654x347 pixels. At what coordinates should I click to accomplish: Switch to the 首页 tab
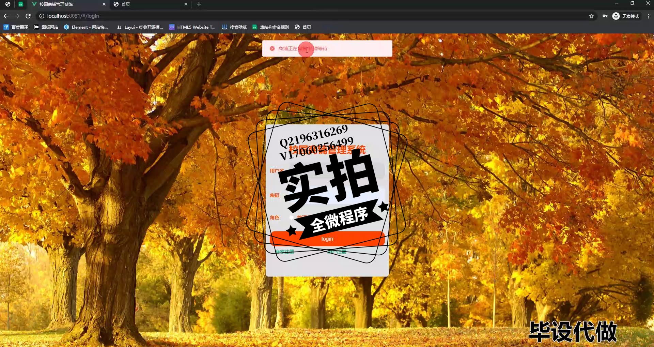tap(150, 4)
